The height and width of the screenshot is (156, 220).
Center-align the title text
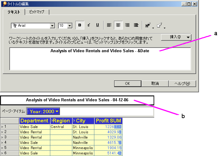(x=118, y=25)
